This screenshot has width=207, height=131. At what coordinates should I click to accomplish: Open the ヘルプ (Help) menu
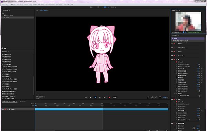pyautogui.click(x=59, y=4)
